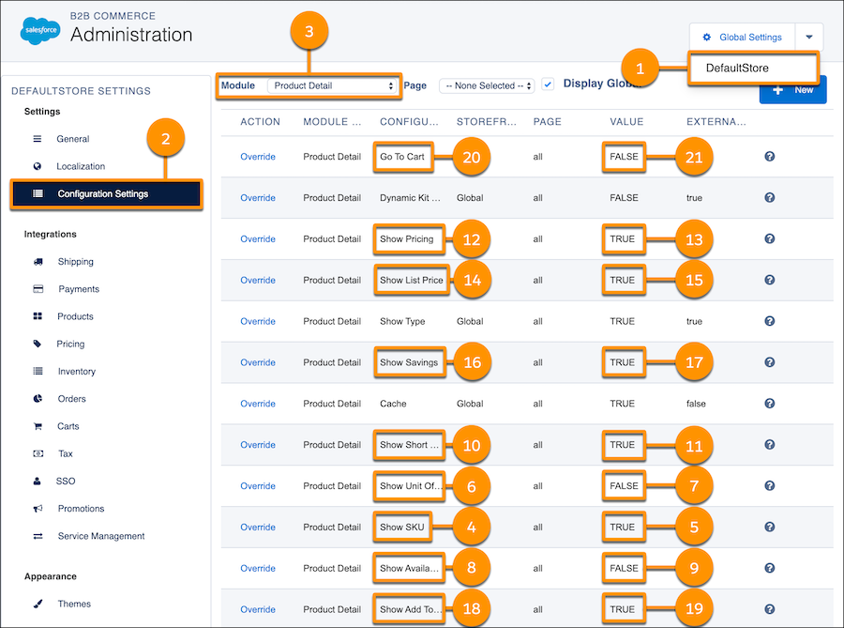Click Override for the Show SKU row
844x628 pixels.
click(x=258, y=528)
